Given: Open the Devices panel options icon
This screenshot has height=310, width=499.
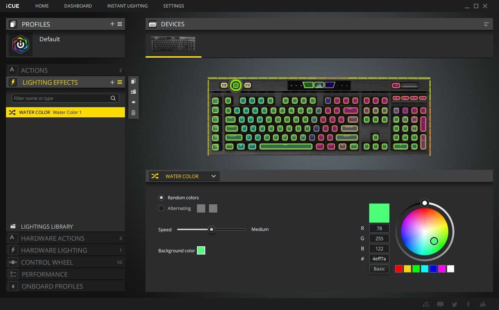Looking at the screenshot, I should 486,24.
